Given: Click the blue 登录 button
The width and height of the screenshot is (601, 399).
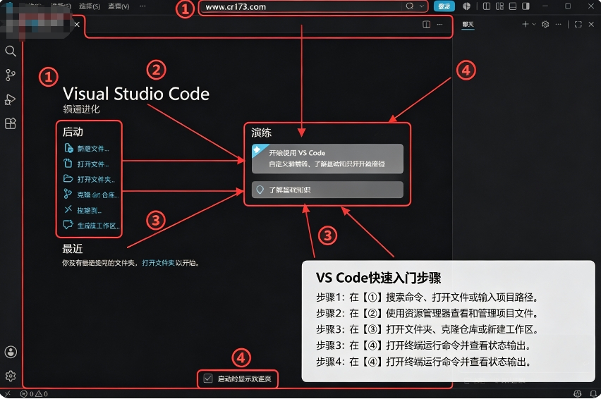Looking at the screenshot, I should tap(444, 6).
